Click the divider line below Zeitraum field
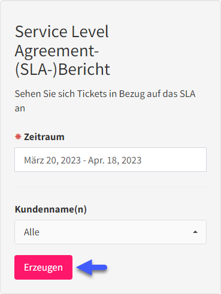The image size is (221, 294). tap(110, 187)
